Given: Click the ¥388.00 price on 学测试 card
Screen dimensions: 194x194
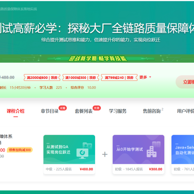Looking at the screenshot, I should 156,169.
